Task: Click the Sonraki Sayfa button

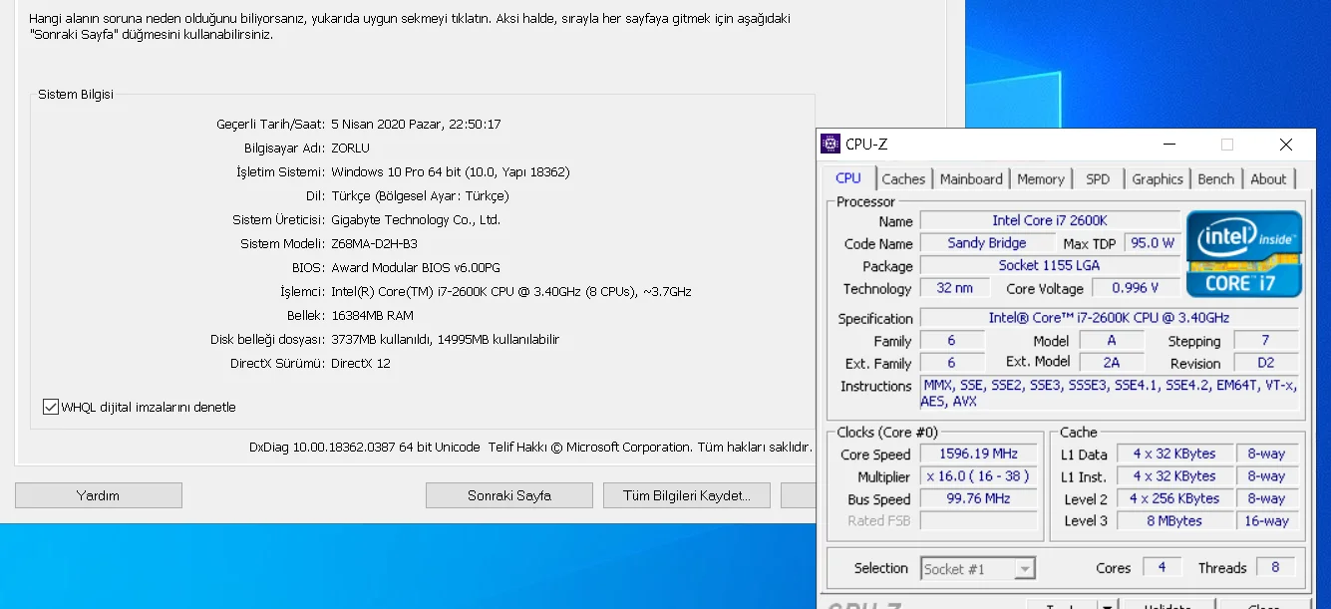Action: pos(509,495)
